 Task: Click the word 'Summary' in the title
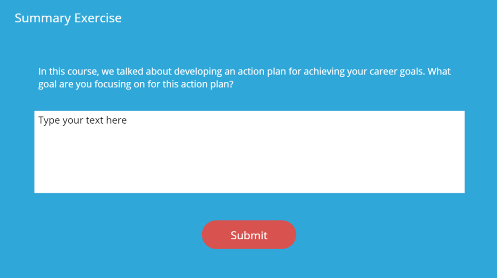[x=43, y=18]
